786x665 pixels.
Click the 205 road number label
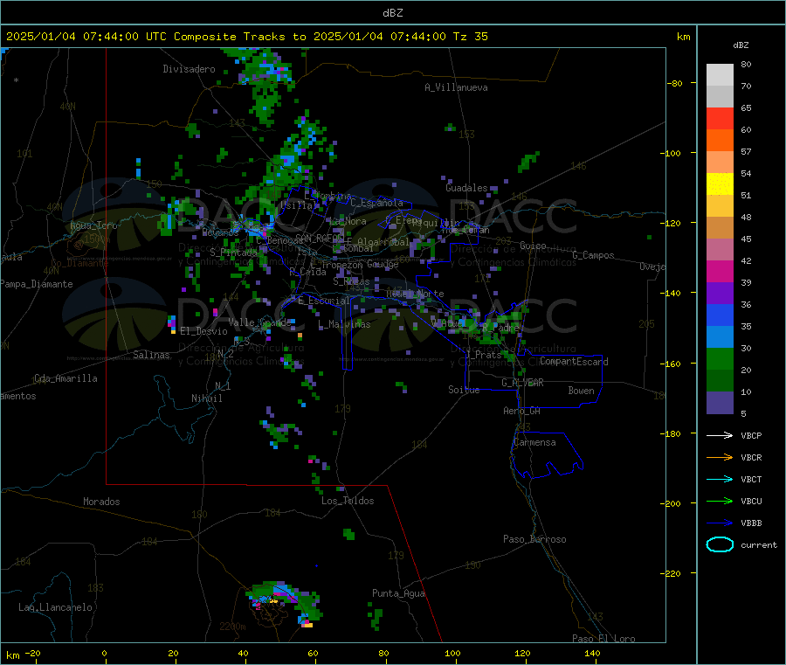[x=646, y=324]
